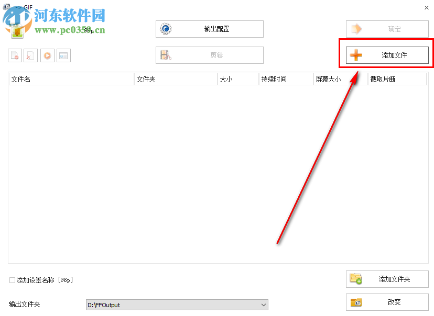Viewport: 434px width, 316px height.
Task: Click the arrow icon on 确定 button
Action: (355, 29)
